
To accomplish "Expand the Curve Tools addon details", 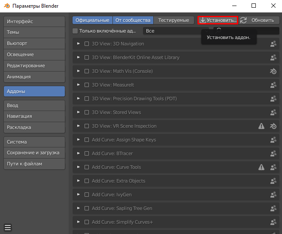I will (x=79, y=167).
